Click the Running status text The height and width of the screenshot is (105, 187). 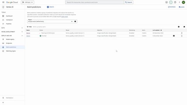click(48, 33)
